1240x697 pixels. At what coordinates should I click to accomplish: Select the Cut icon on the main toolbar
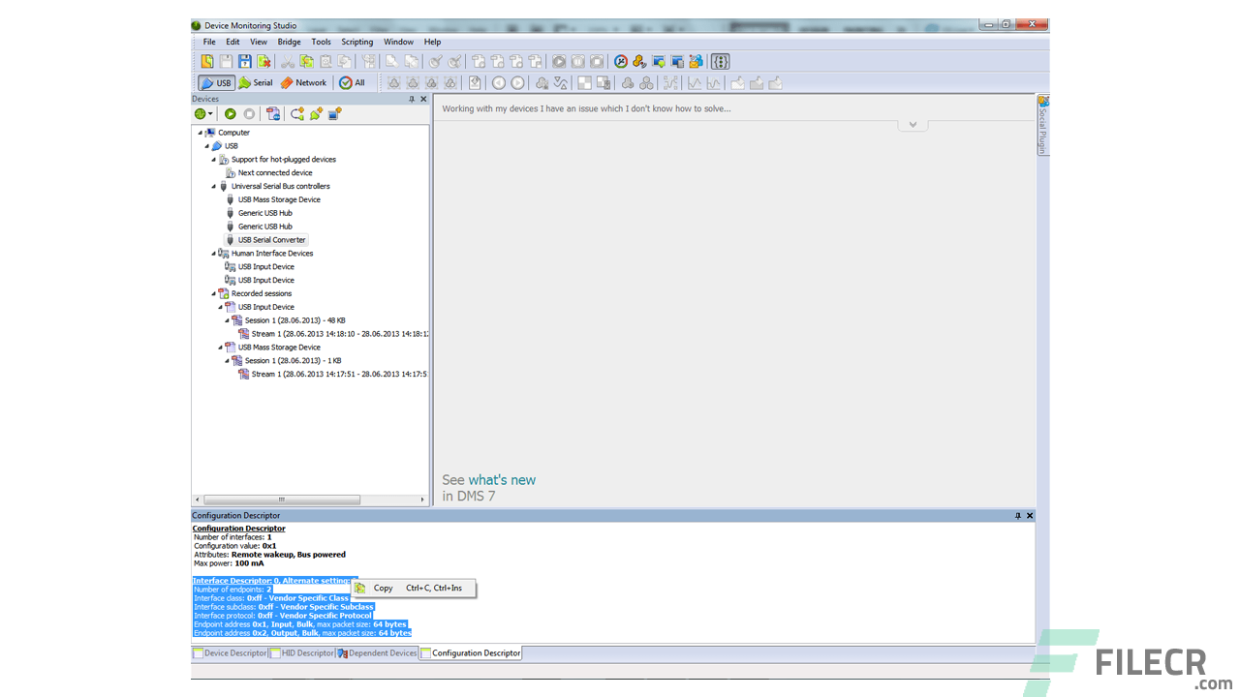tap(289, 61)
